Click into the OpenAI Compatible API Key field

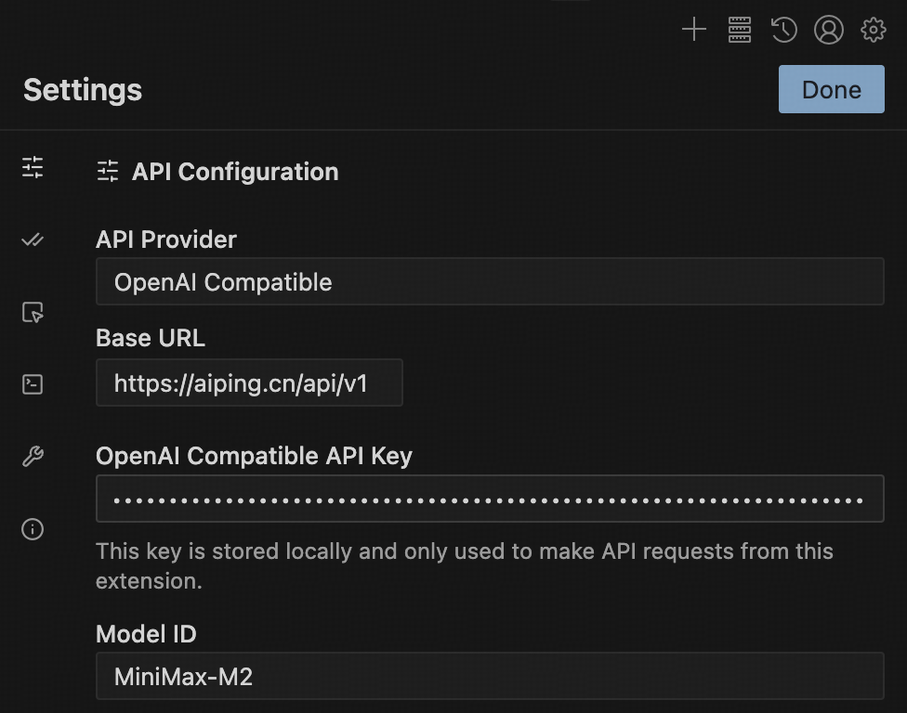coord(490,499)
